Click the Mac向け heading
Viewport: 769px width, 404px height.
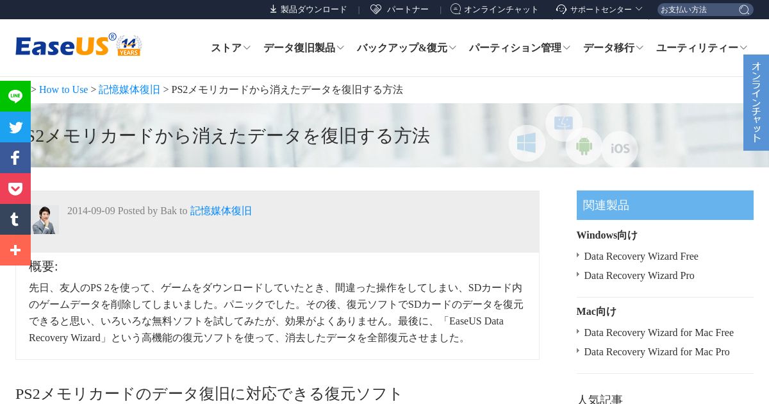click(x=596, y=312)
